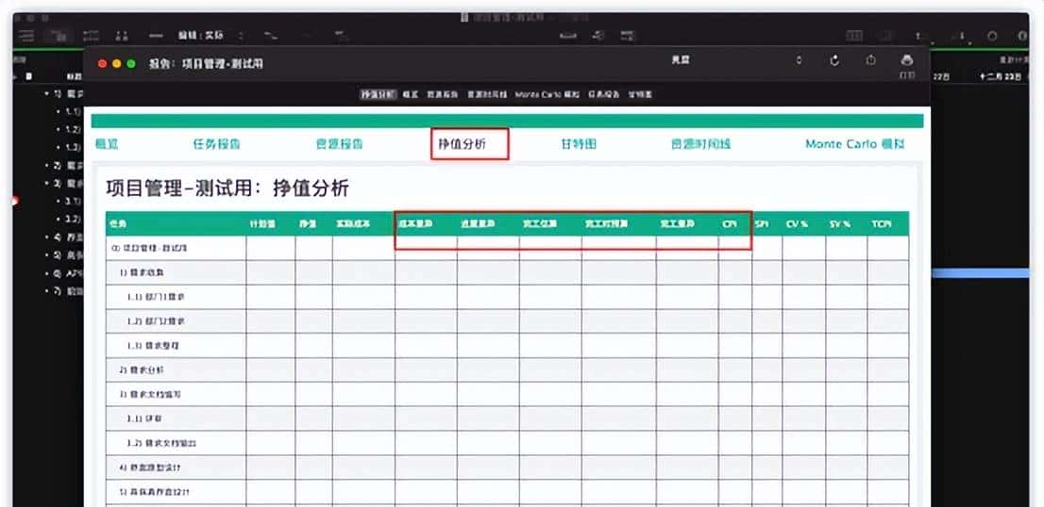This screenshot has width=1044, height=507.
Task: Open the Monte Carlo 模拟 page link
Action: pos(855,143)
